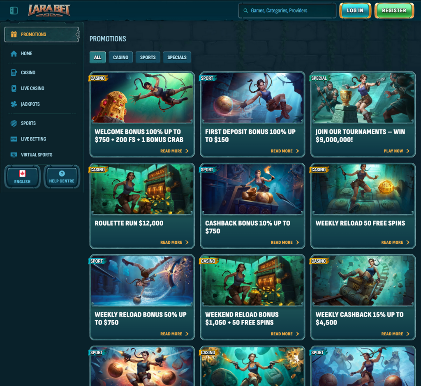Click arrow next to tournaments Play Now
Screen dimensions: 421x386
pos(408,151)
